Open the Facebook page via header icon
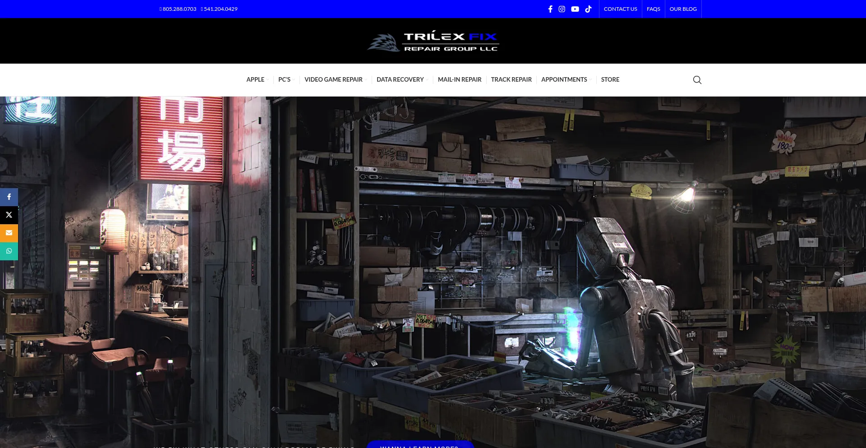 (x=550, y=9)
